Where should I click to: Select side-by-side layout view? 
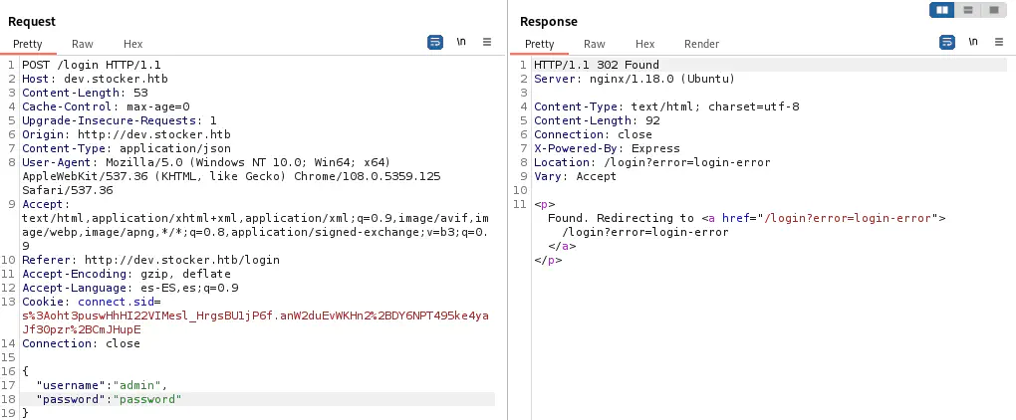941,10
